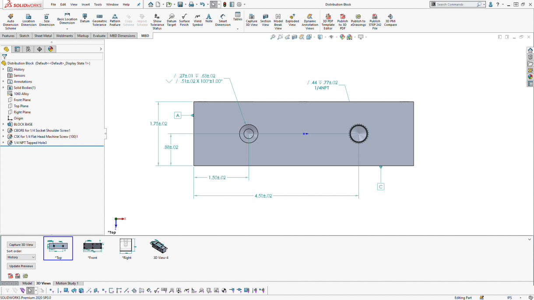Screen dimensions: 534x300
Task: Click the Update Previews button
Action: tap(21, 266)
